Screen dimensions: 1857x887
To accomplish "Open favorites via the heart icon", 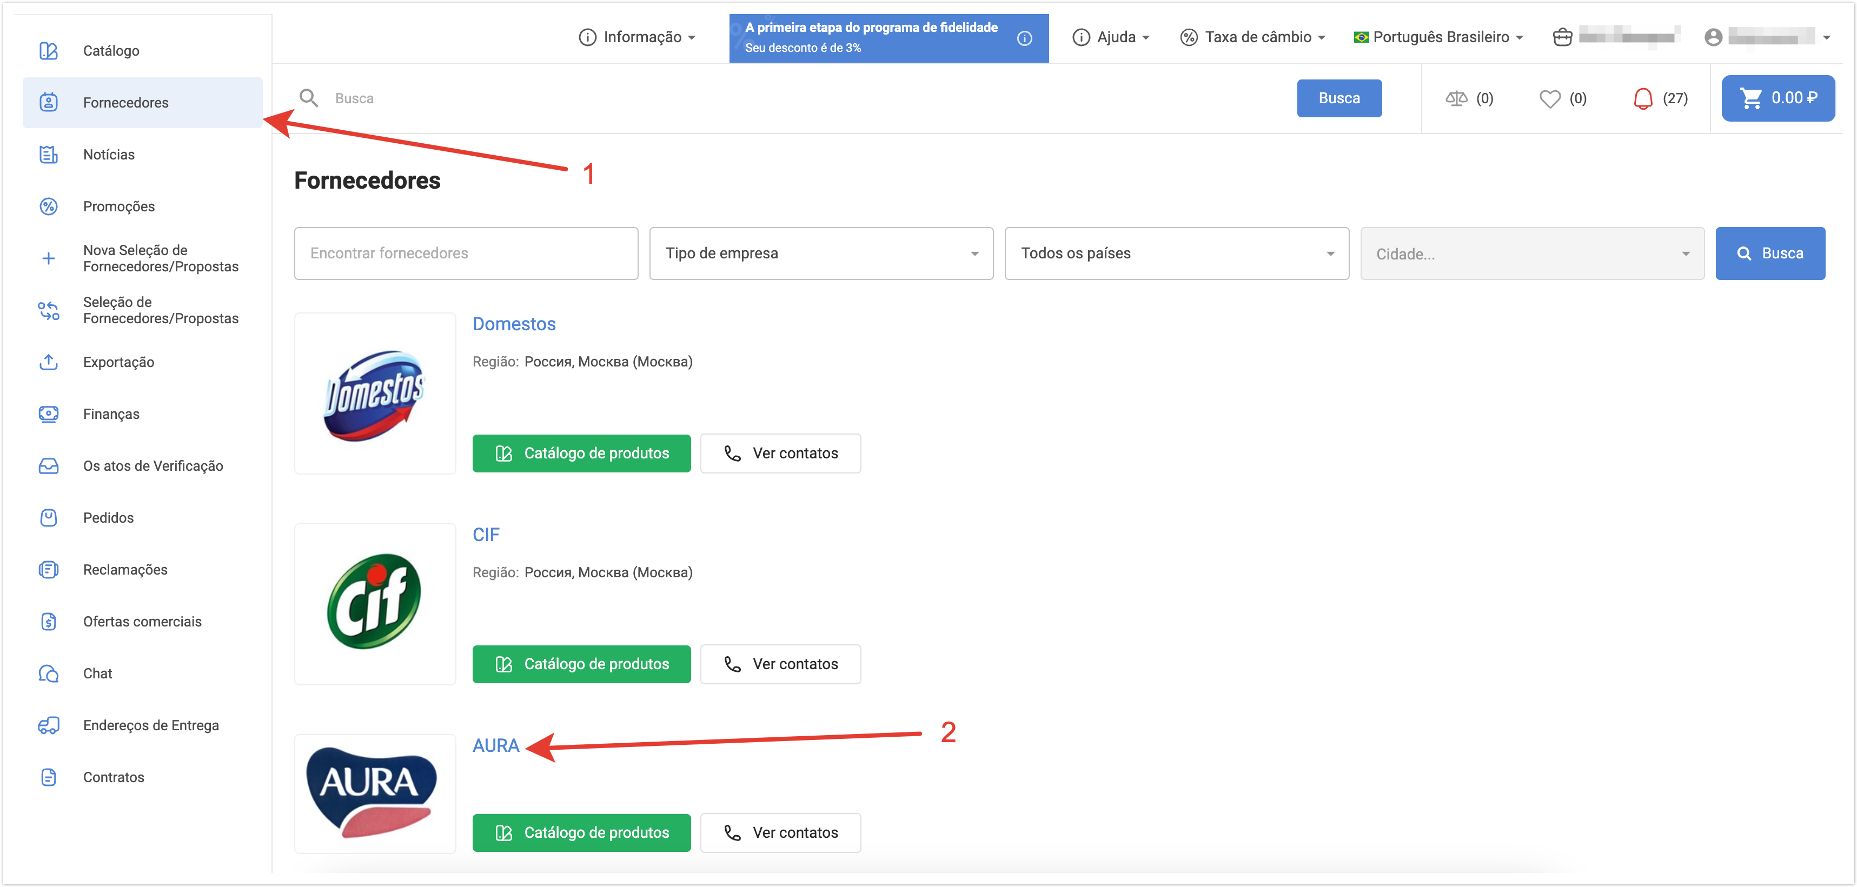I will coord(1549,99).
